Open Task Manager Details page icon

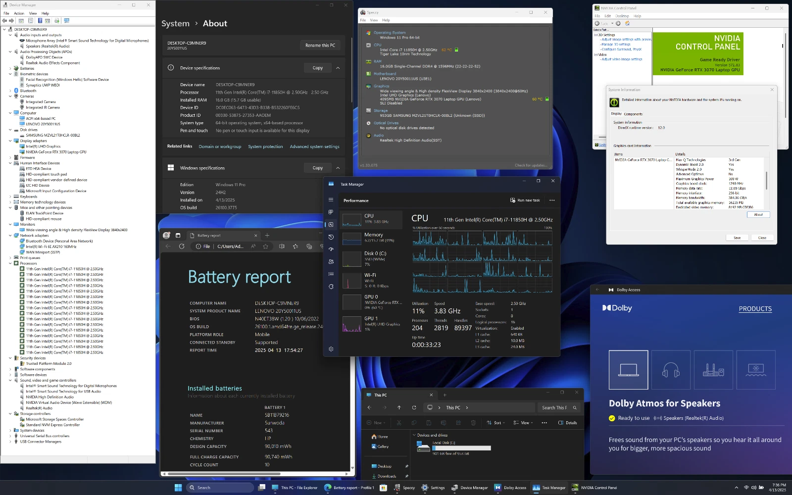click(x=331, y=274)
